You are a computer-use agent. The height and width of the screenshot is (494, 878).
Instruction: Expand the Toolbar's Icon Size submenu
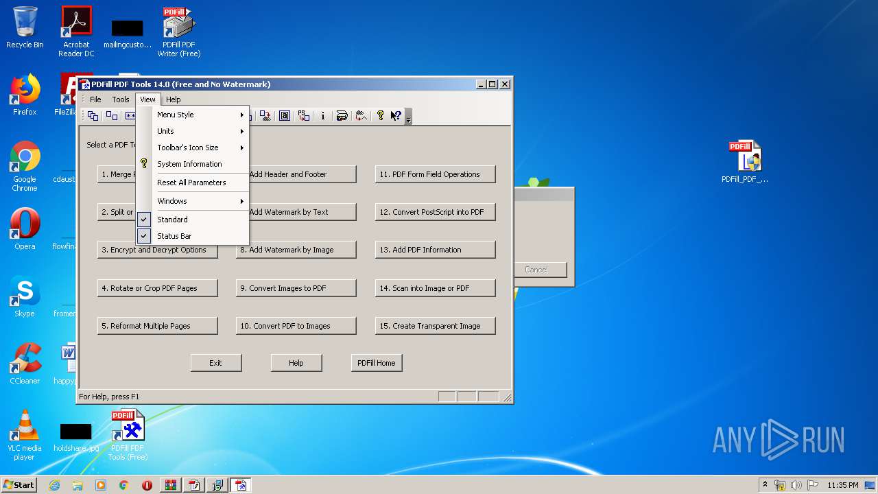[x=192, y=148]
